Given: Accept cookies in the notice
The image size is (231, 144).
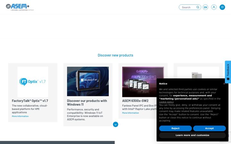Looking at the screenshot, I should click(x=209, y=128).
